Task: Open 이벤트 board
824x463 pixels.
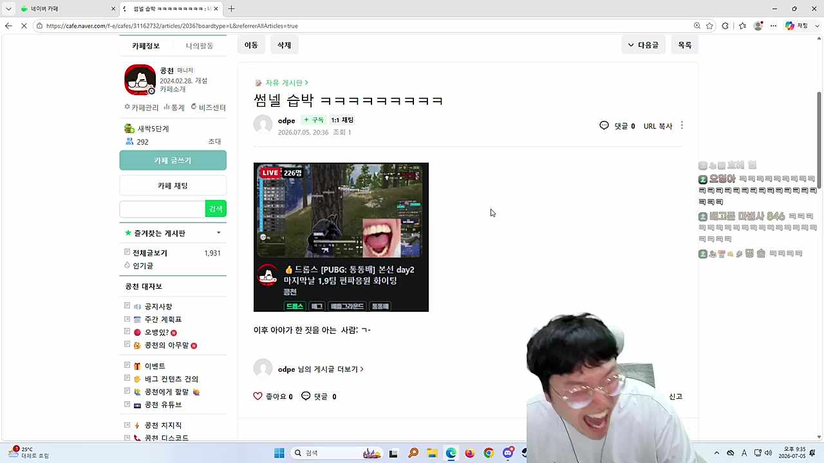Action: click(x=154, y=366)
